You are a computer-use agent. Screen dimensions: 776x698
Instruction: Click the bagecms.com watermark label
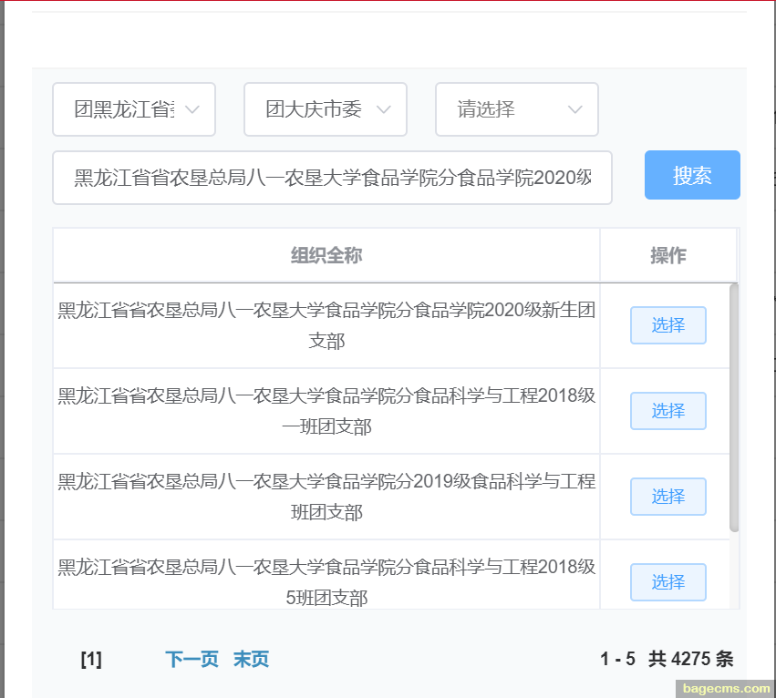[x=727, y=689]
